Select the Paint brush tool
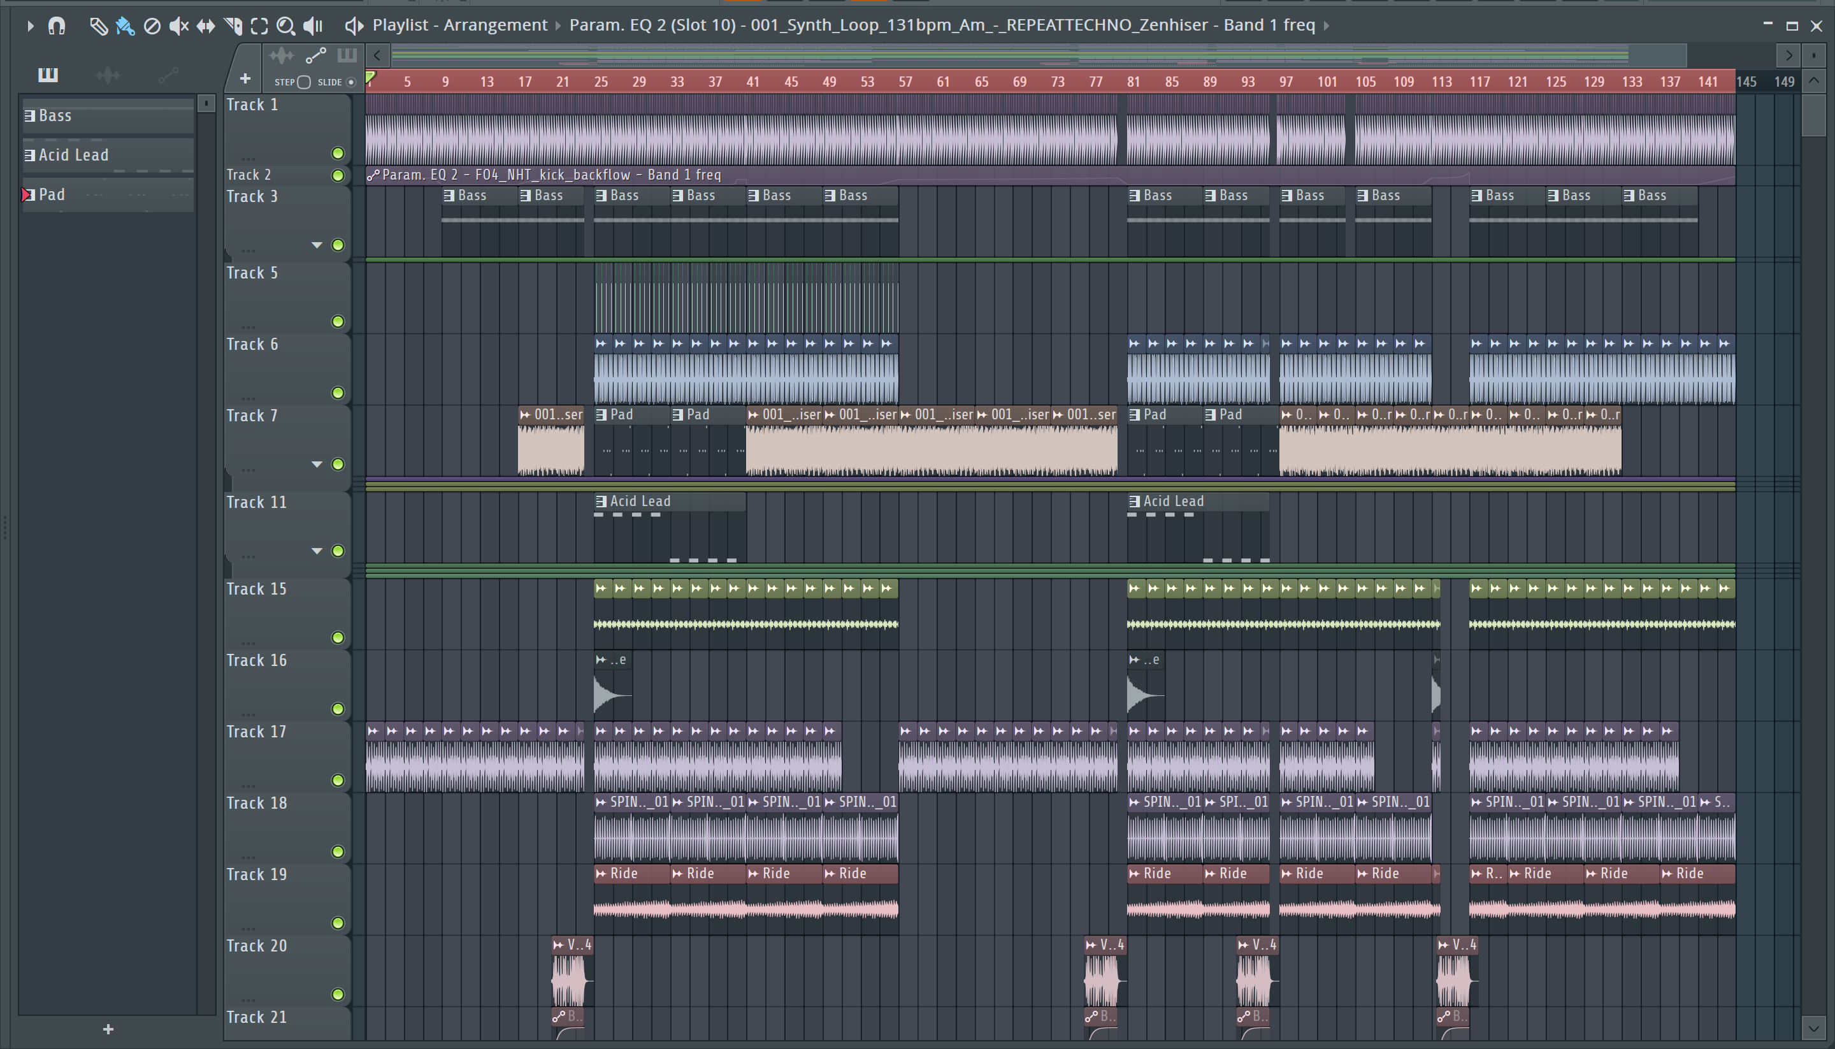1835x1049 pixels. pos(126,26)
